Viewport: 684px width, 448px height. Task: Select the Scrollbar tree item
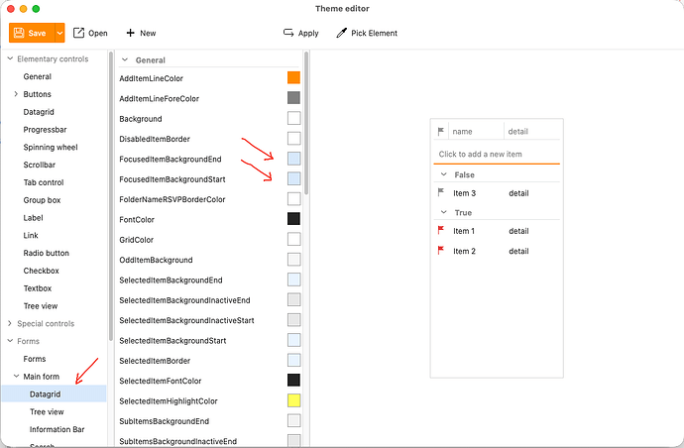pyautogui.click(x=40, y=165)
